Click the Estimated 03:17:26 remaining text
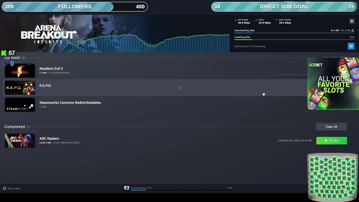359x202 pixels. 250,46
